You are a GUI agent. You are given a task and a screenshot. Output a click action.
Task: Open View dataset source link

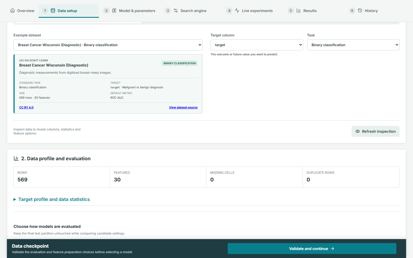coord(183,107)
